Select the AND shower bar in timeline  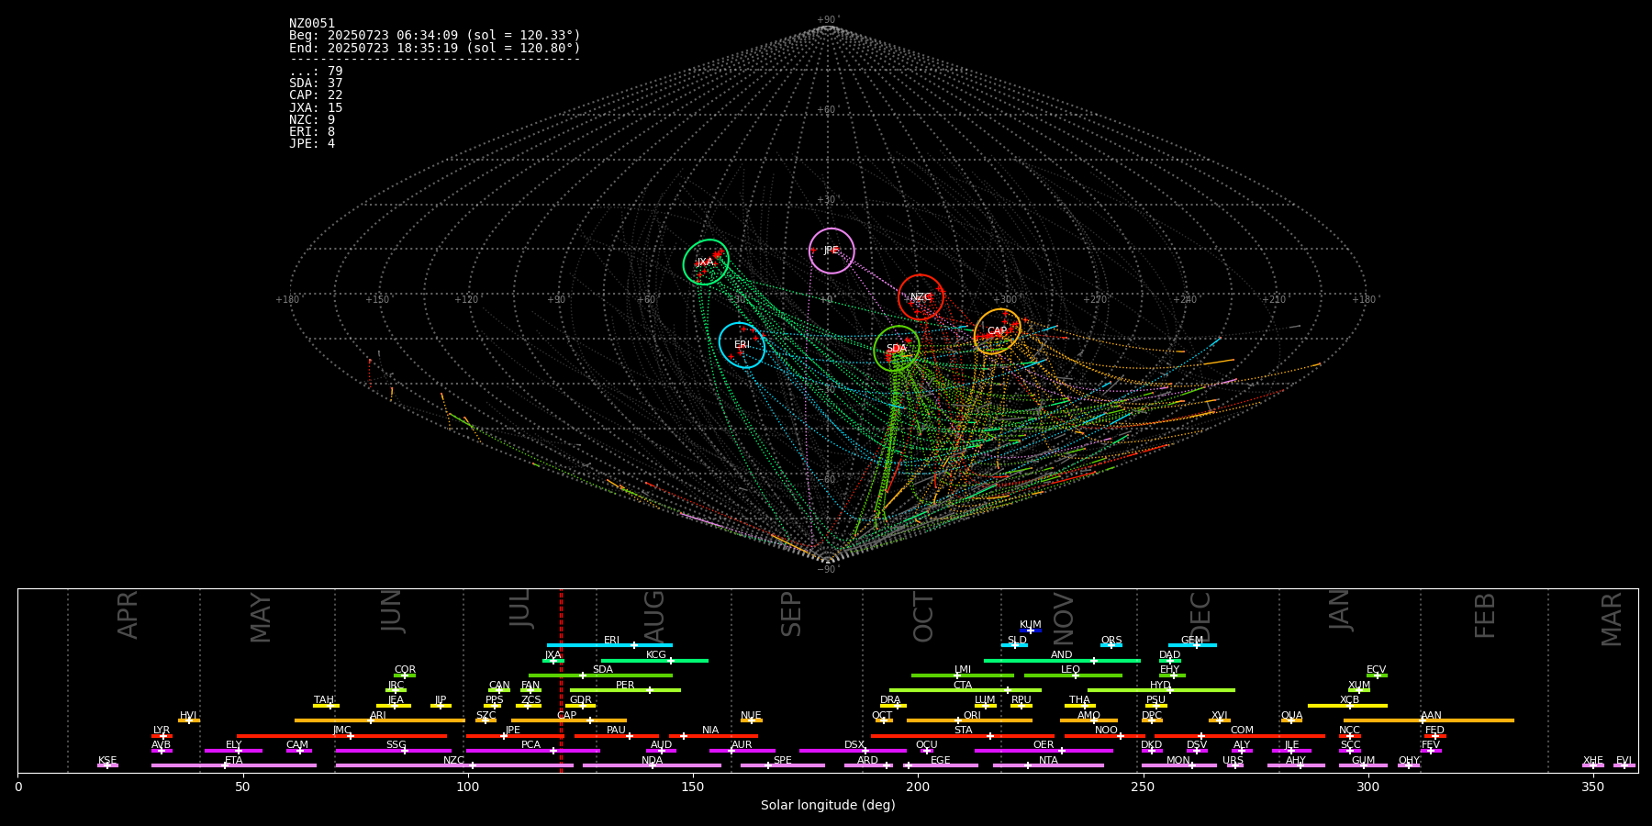1062,660
